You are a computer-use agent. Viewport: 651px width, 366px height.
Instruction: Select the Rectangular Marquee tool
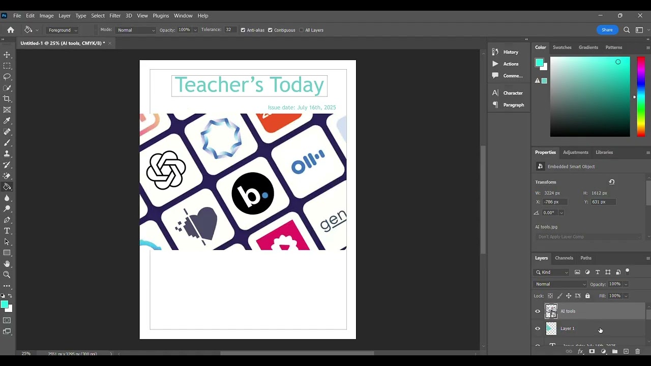[x=7, y=66]
